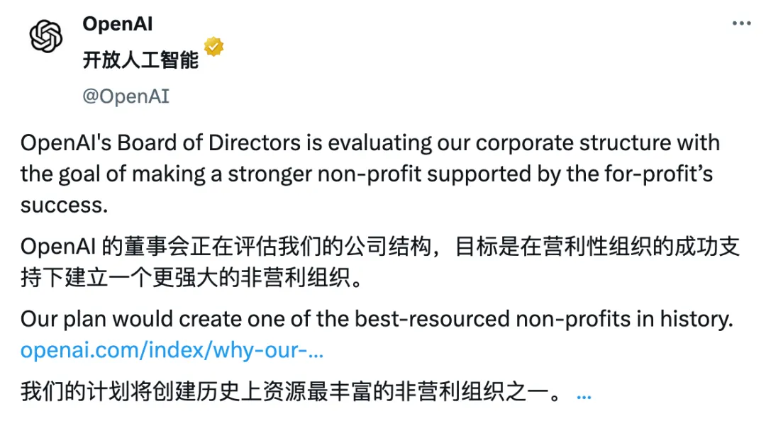Image resolution: width=766 pixels, height=421 pixels.
Task: Click the word "success." in the tweet
Action: 64,205
